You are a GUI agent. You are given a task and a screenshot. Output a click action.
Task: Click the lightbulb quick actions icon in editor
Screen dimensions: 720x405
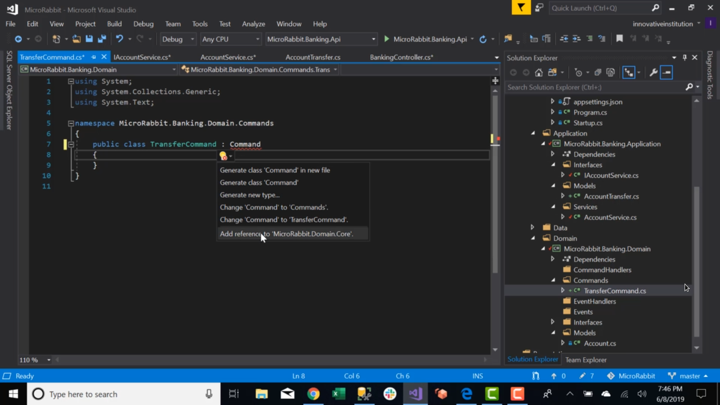[x=223, y=156]
